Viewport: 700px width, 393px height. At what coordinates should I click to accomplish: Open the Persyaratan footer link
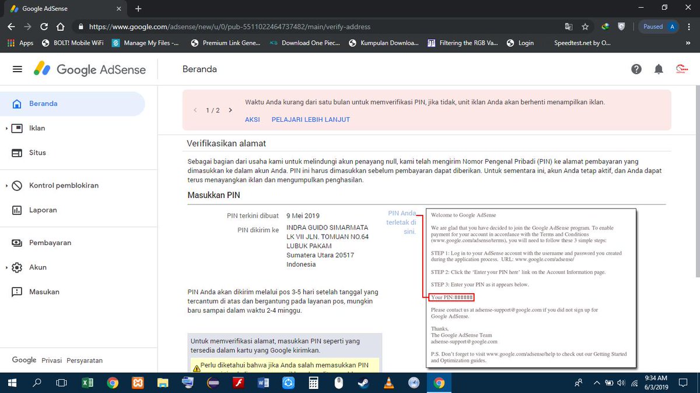click(x=85, y=360)
